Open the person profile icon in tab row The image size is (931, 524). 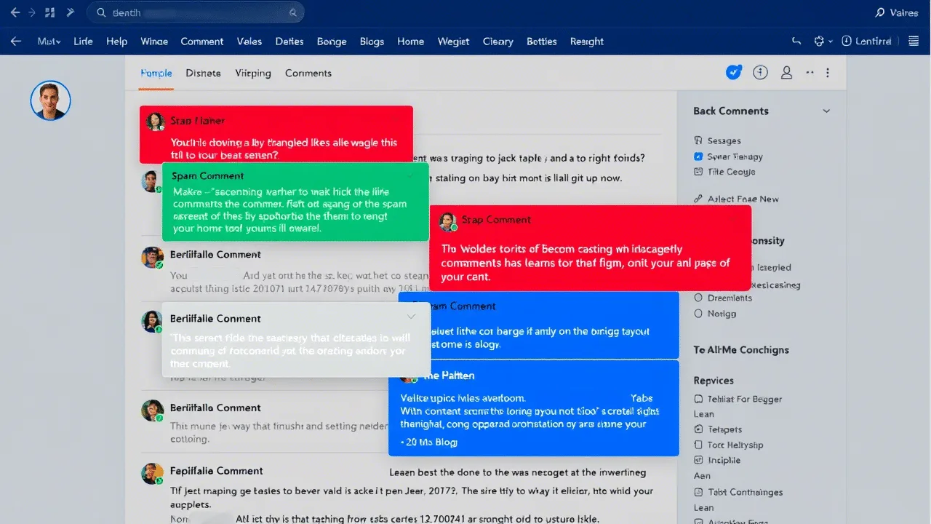click(786, 73)
